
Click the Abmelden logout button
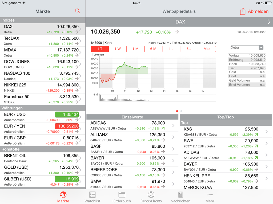pos(258,11)
